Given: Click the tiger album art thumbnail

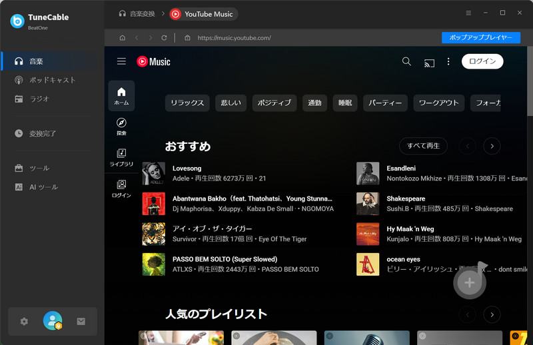Looking at the screenshot, I should (x=154, y=234).
